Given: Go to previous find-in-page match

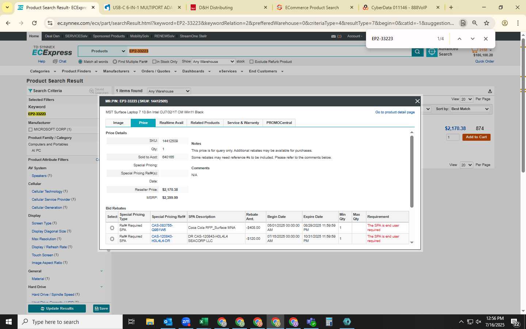Looking at the screenshot, I should pos(460,39).
